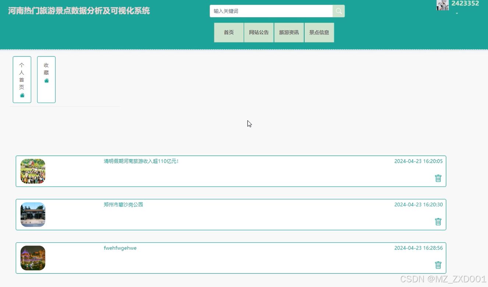Delete the fwehfwgehwe favorite
Screen dimensions: 488x287
click(x=438, y=265)
